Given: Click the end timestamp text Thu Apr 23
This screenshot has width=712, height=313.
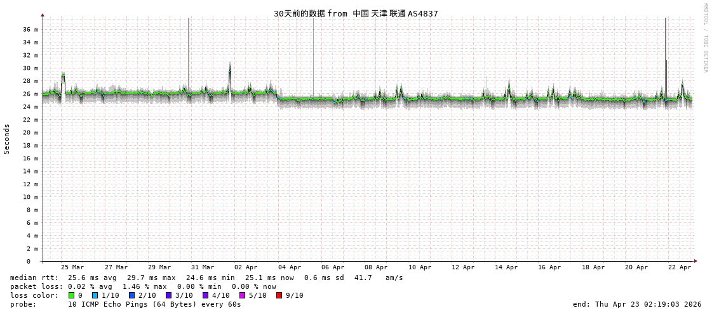Looking at the screenshot, I should [x=637, y=304].
